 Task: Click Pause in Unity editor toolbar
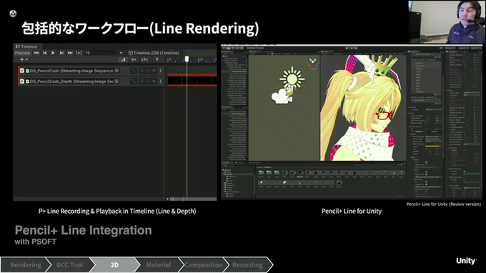352,48
